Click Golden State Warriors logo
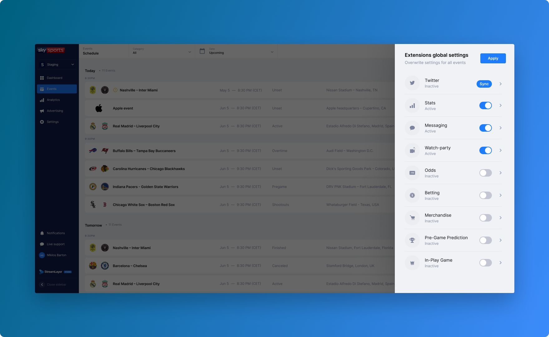 (x=105, y=187)
